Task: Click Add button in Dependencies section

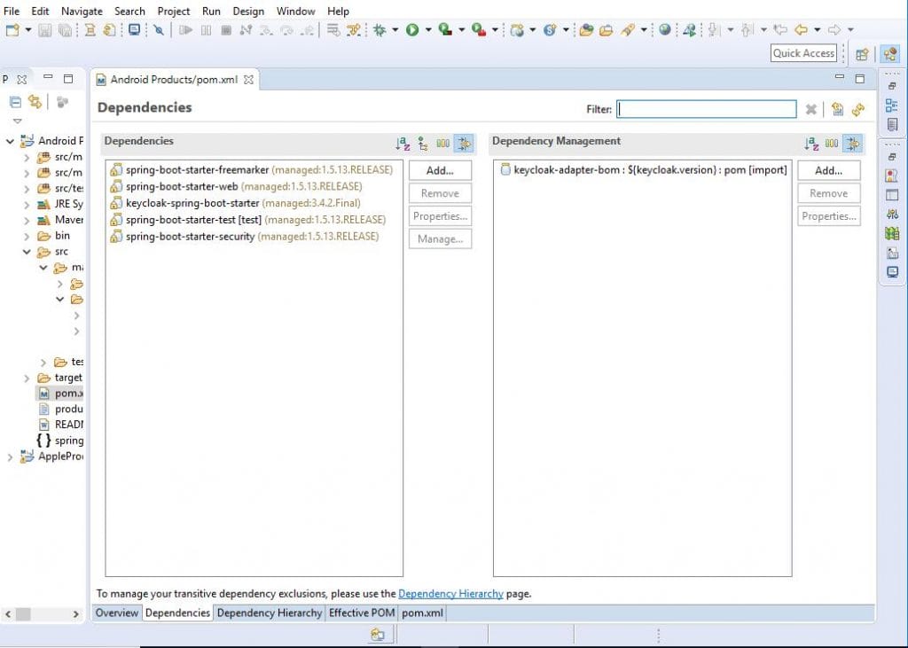Action: [x=440, y=170]
